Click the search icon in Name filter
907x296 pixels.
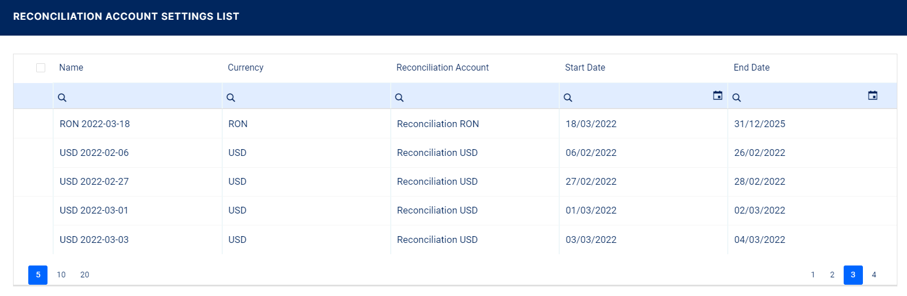click(62, 98)
